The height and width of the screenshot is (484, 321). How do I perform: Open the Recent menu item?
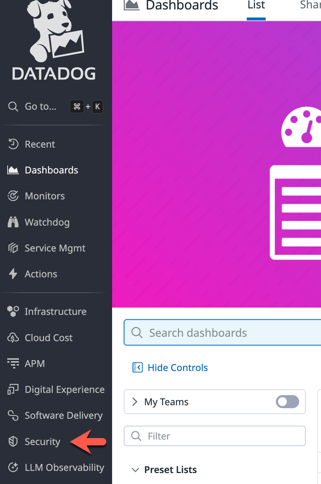coord(40,144)
